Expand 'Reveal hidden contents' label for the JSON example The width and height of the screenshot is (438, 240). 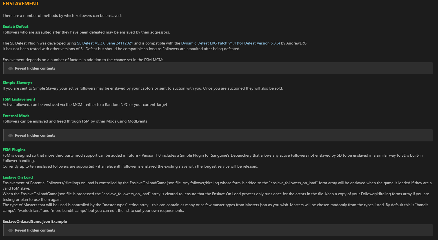[35, 230]
